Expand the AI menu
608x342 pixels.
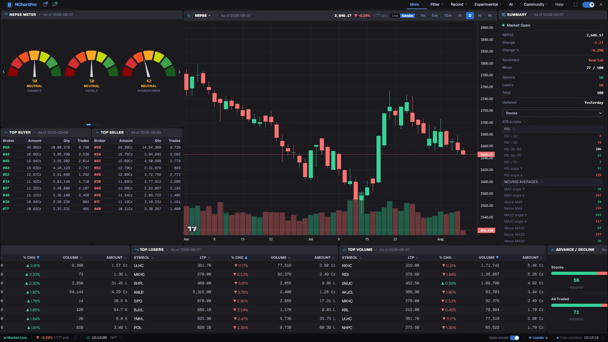tap(512, 4)
